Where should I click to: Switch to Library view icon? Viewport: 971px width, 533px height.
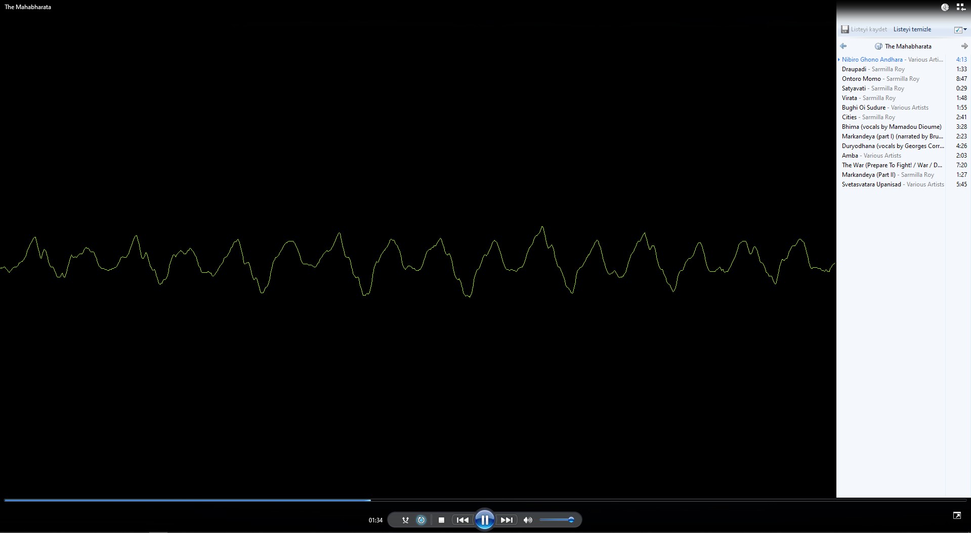point(960,7)
